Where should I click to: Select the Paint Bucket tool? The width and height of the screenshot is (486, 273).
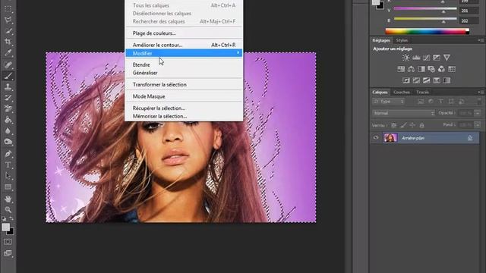8,120
